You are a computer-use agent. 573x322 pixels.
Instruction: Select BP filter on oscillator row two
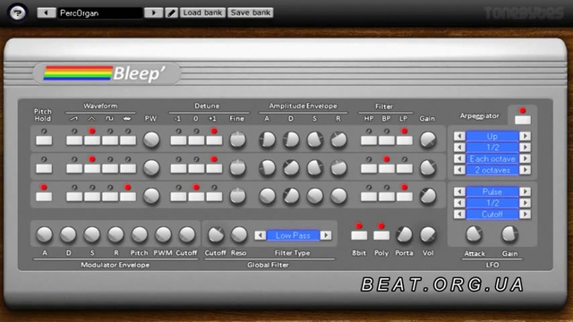[387, 168]
